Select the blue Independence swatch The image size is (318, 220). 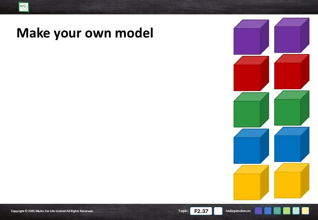268,211
